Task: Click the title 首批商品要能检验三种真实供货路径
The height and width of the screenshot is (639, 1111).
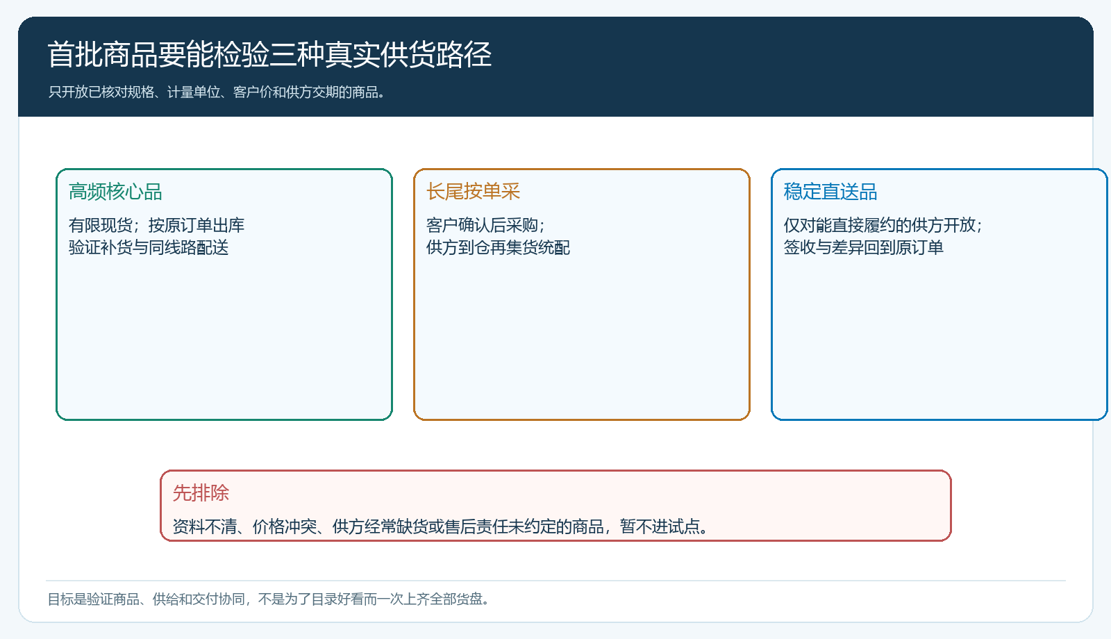Action: click(269, 55)
